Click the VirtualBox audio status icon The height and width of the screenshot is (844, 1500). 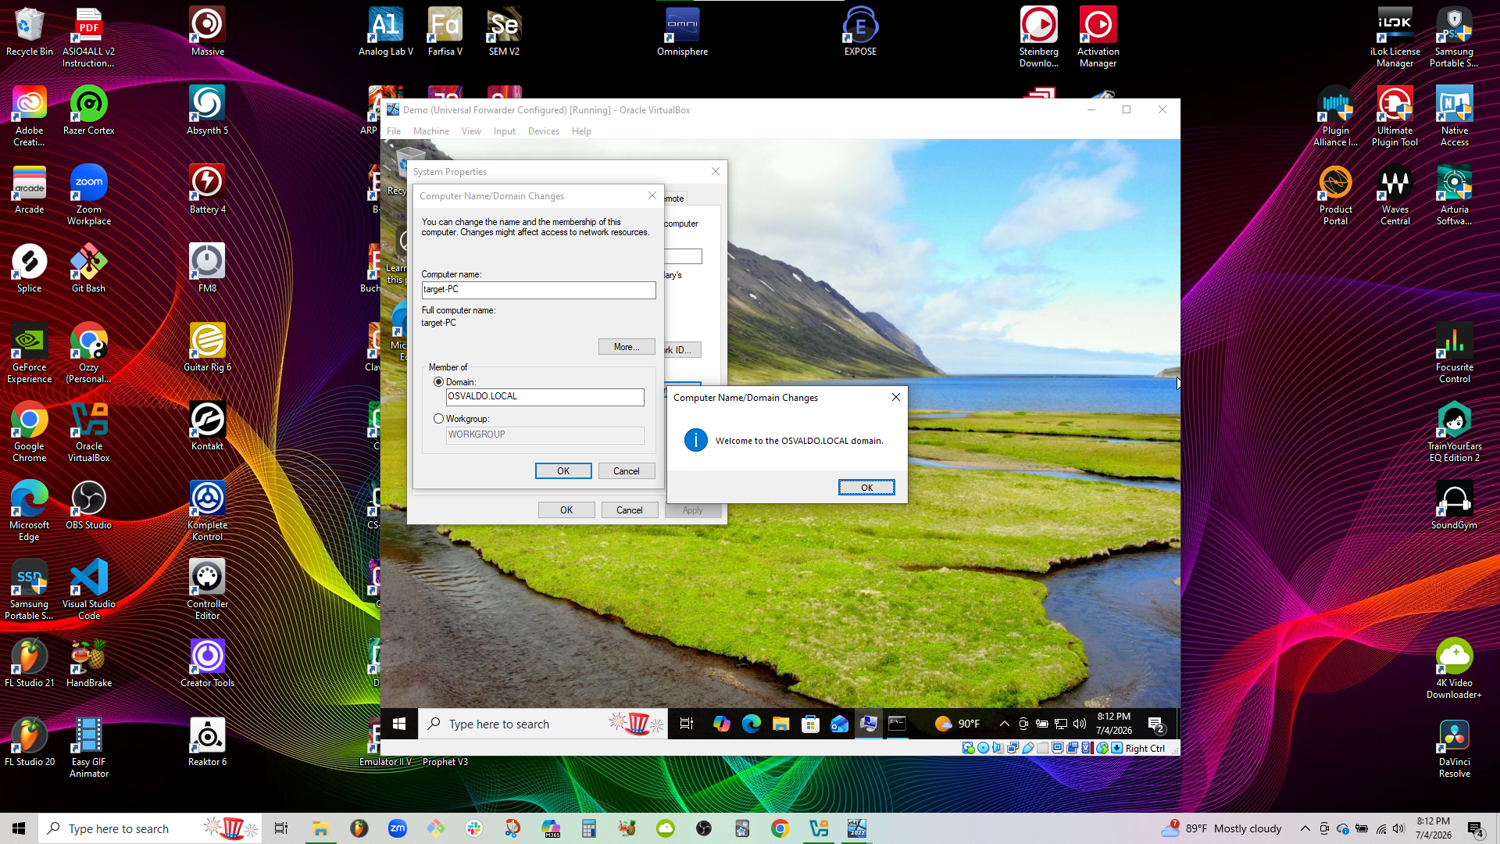tap(998, 748)
